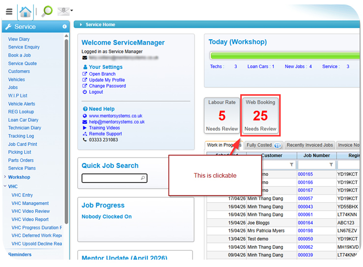363x267 pixels.
Task: Click into the Quick Job Search field
Action: (x=111, y=178)
